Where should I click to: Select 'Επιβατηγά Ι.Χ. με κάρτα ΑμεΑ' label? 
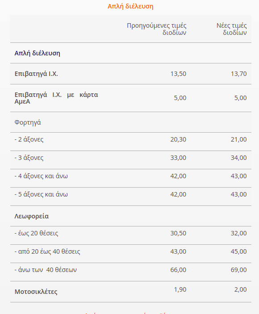coord(56,98)
